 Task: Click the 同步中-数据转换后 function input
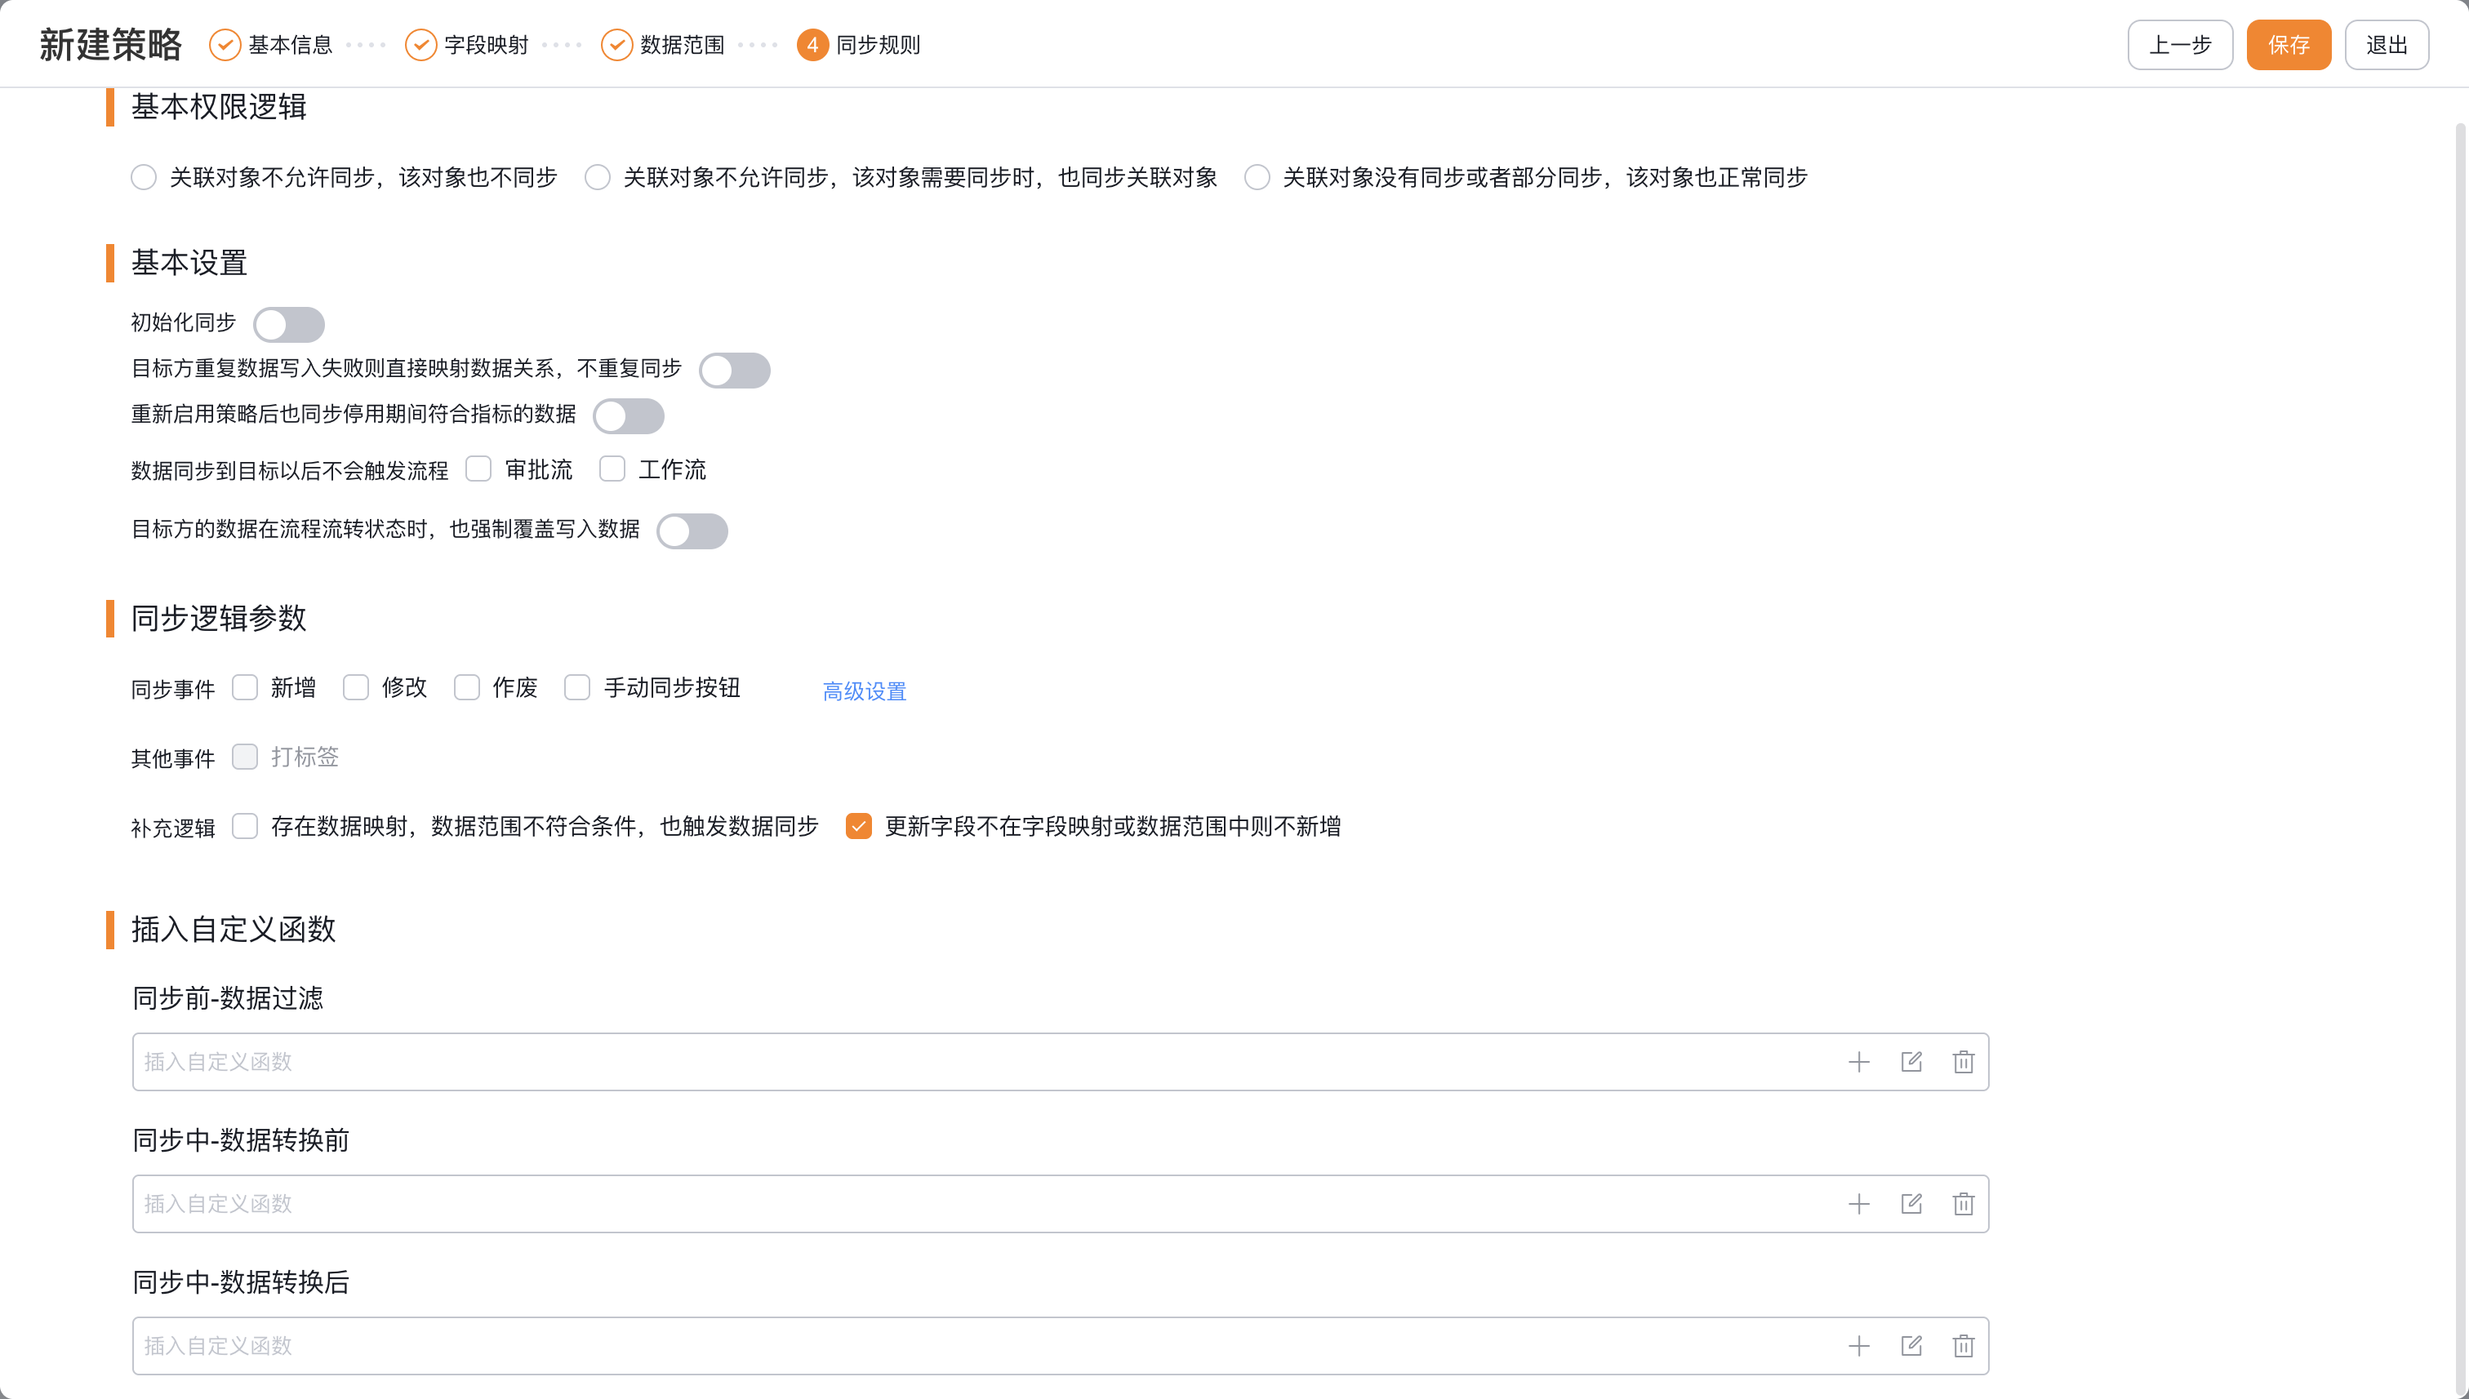(x=1061, y=1346)
